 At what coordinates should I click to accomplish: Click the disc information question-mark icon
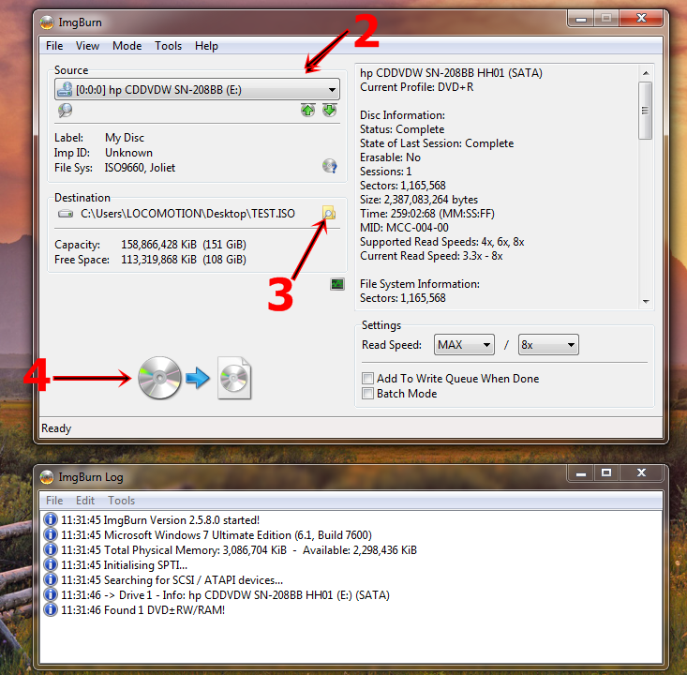(x=330, y=166)
